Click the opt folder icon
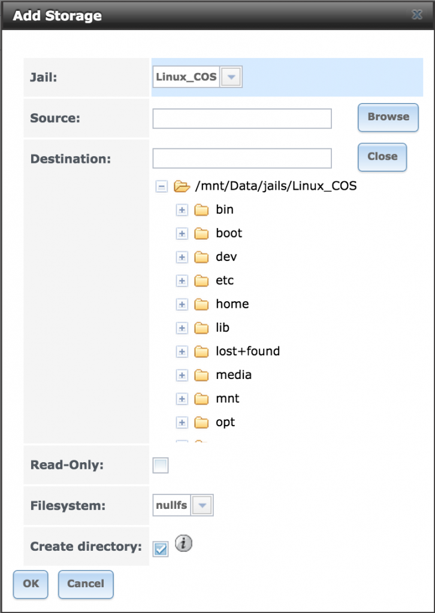Image resolution: width=435 pixels, height=613 pixels. (x=201, y=423)
